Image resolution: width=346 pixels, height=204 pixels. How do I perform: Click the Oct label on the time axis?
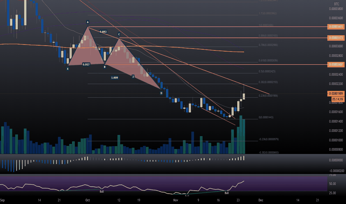(x=88, y=200)
